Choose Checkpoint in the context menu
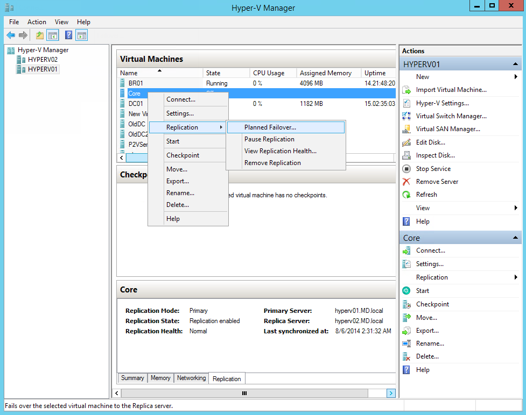526x415 pixels. [188, 155]
